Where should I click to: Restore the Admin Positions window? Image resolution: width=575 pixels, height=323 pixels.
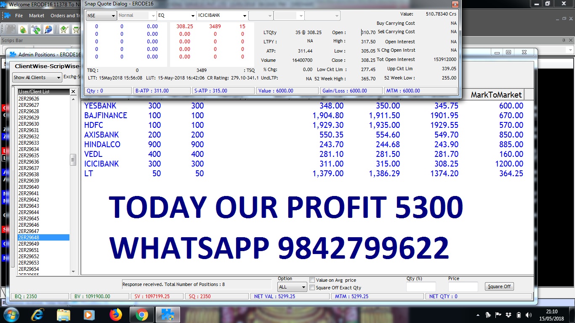point(508,53)
